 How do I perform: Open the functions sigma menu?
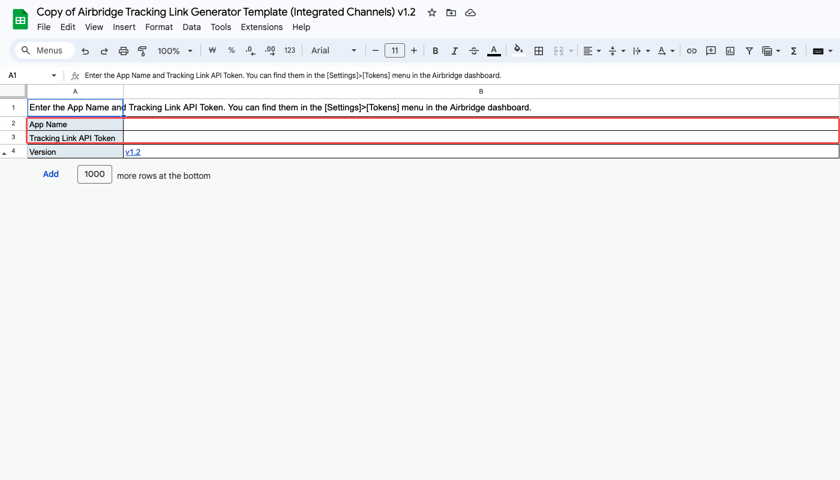pos(794,51)
